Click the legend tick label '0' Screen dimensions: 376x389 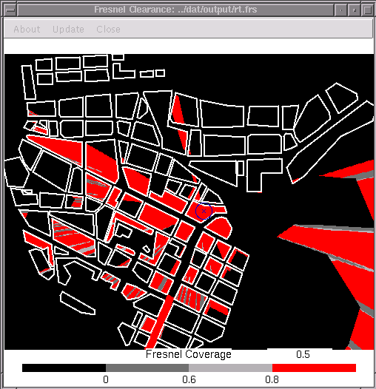point(106,379)
